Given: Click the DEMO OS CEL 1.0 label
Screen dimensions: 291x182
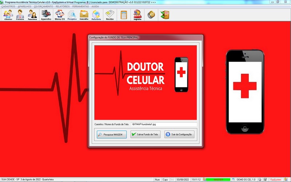Looking at the screenshot, I should (246, 179).
